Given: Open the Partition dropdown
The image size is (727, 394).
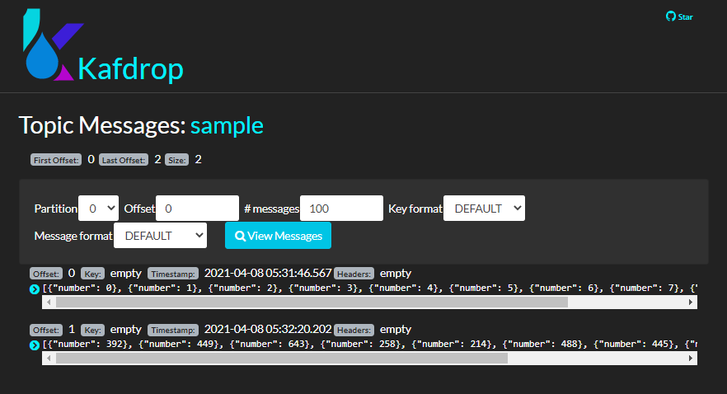Looking at the screenshot, I should (98, 208).
